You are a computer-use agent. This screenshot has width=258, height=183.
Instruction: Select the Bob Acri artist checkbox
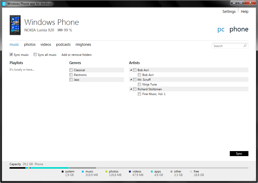coord(135,70)
